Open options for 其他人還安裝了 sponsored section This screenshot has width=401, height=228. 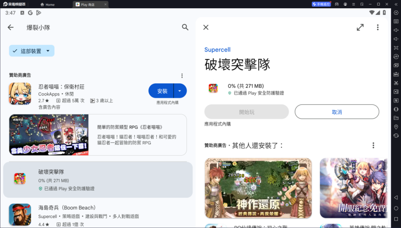pos(373,145)
